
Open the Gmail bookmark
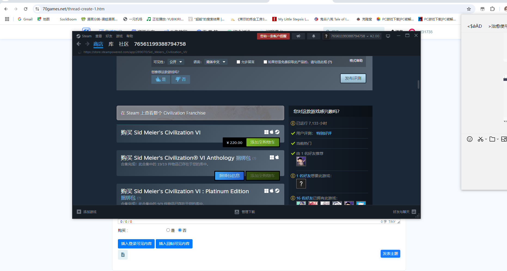click(x=25, y=19)
